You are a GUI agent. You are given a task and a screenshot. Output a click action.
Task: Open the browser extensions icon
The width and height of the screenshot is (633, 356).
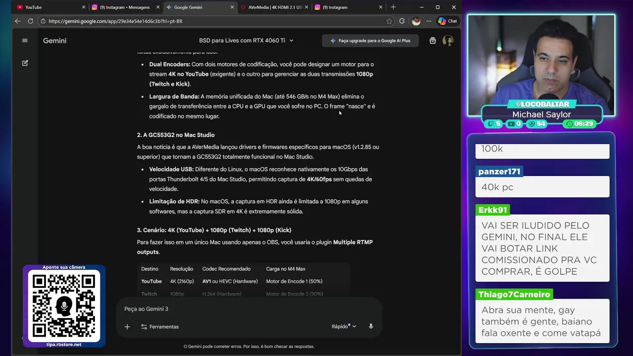(x=402, y=21)
